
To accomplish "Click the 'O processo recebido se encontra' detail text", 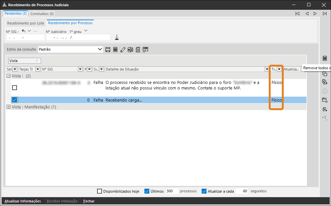I will [182, 85].
